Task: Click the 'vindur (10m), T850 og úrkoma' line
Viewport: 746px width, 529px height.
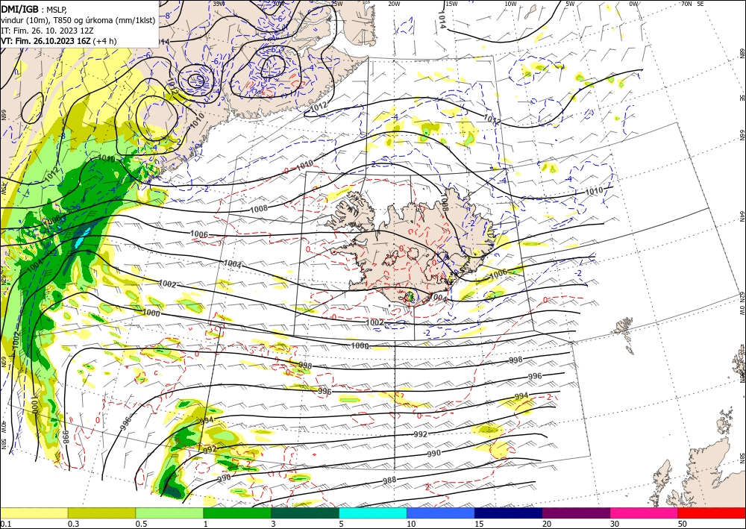Action: (x=78, y=19)
